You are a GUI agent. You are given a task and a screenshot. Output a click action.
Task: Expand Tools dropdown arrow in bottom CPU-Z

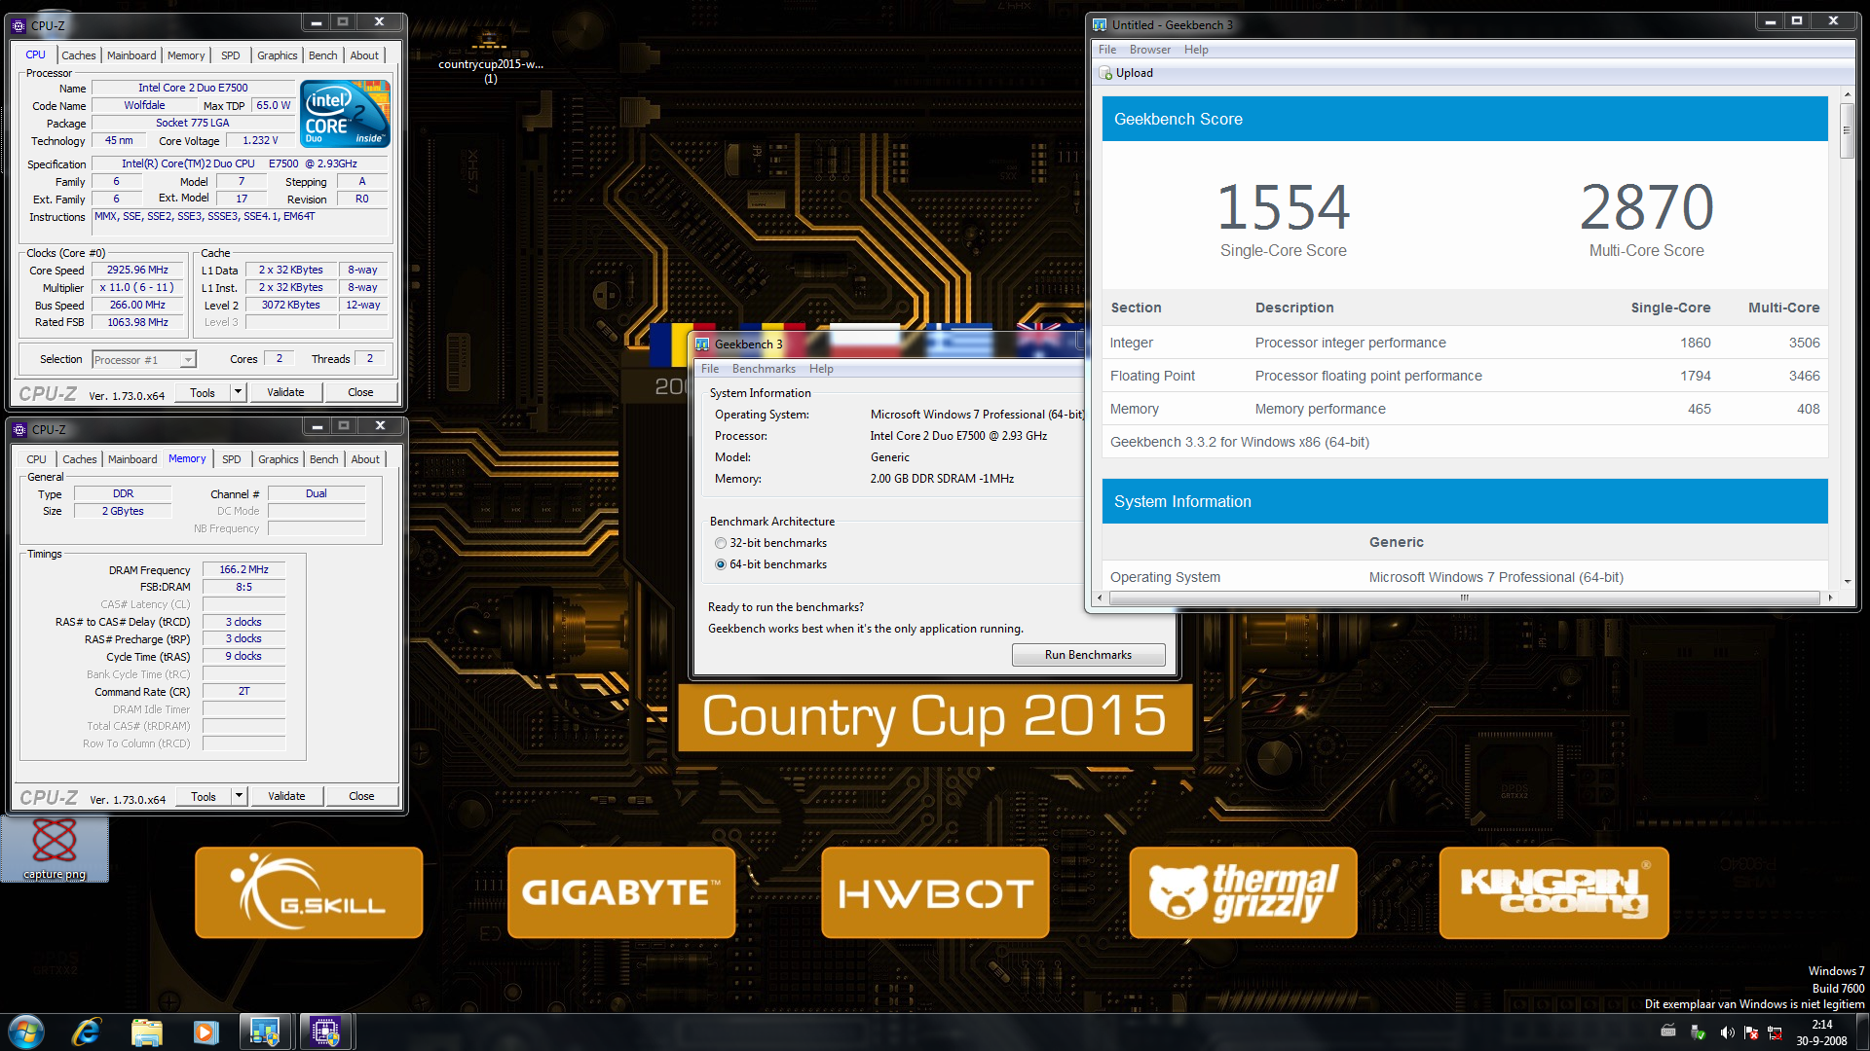pyautogui.click(x=239, y=796)
